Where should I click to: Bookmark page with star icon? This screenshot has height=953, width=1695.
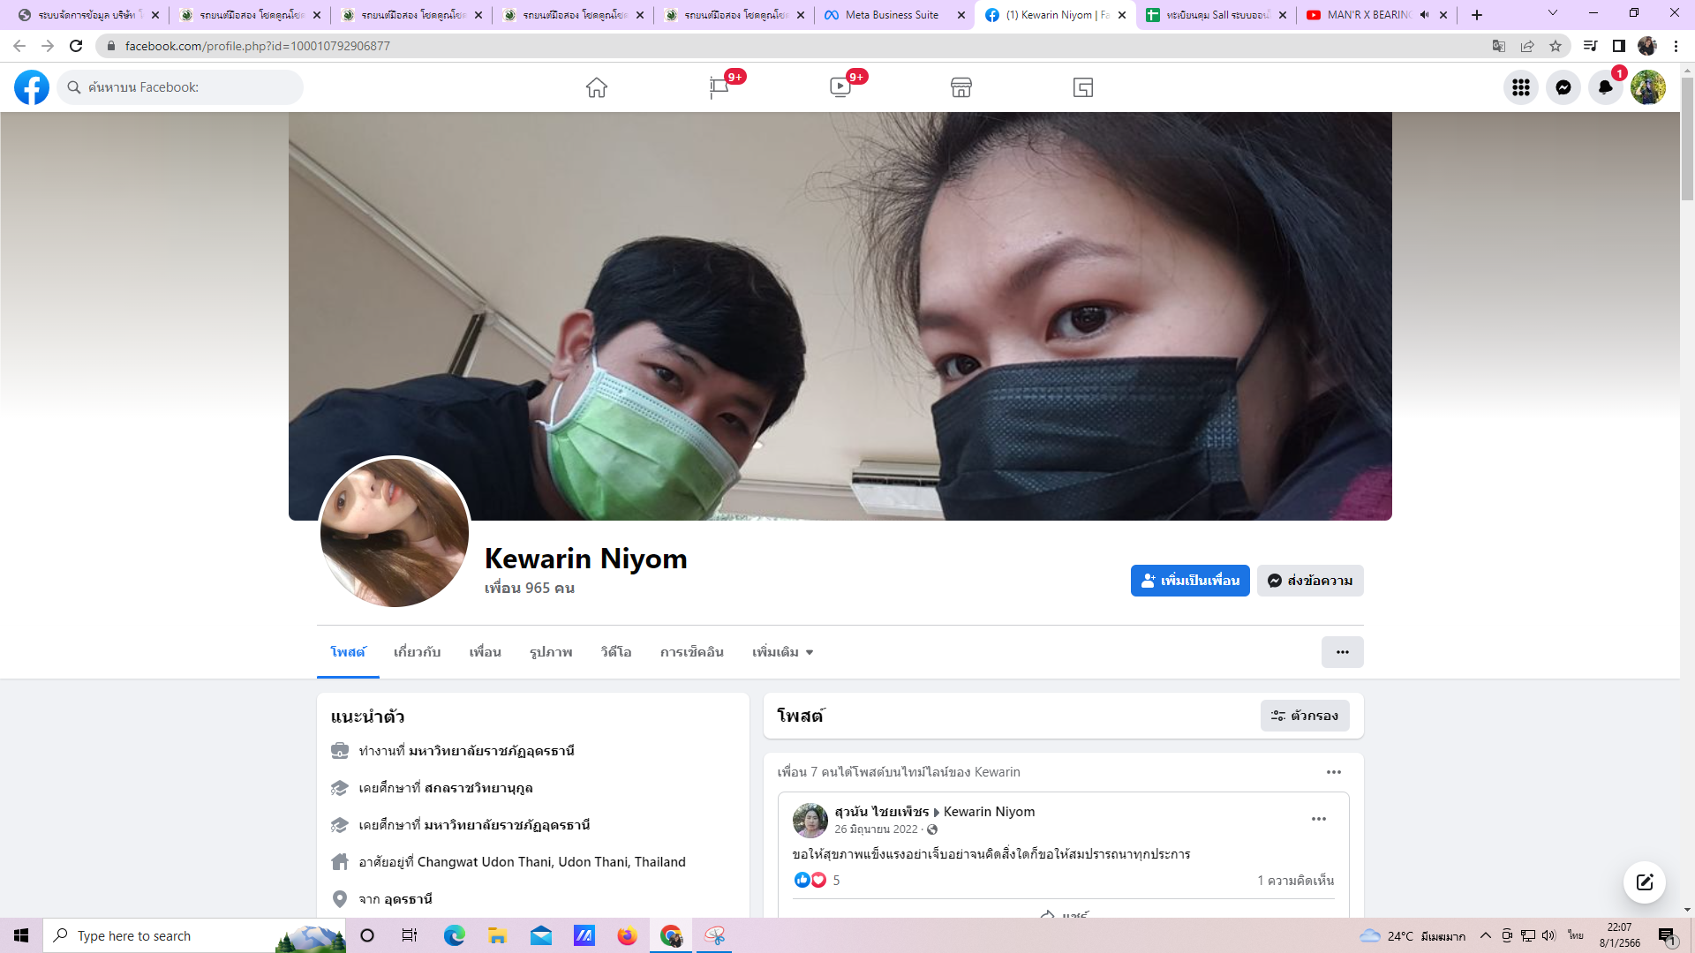tap(1556, 46)
